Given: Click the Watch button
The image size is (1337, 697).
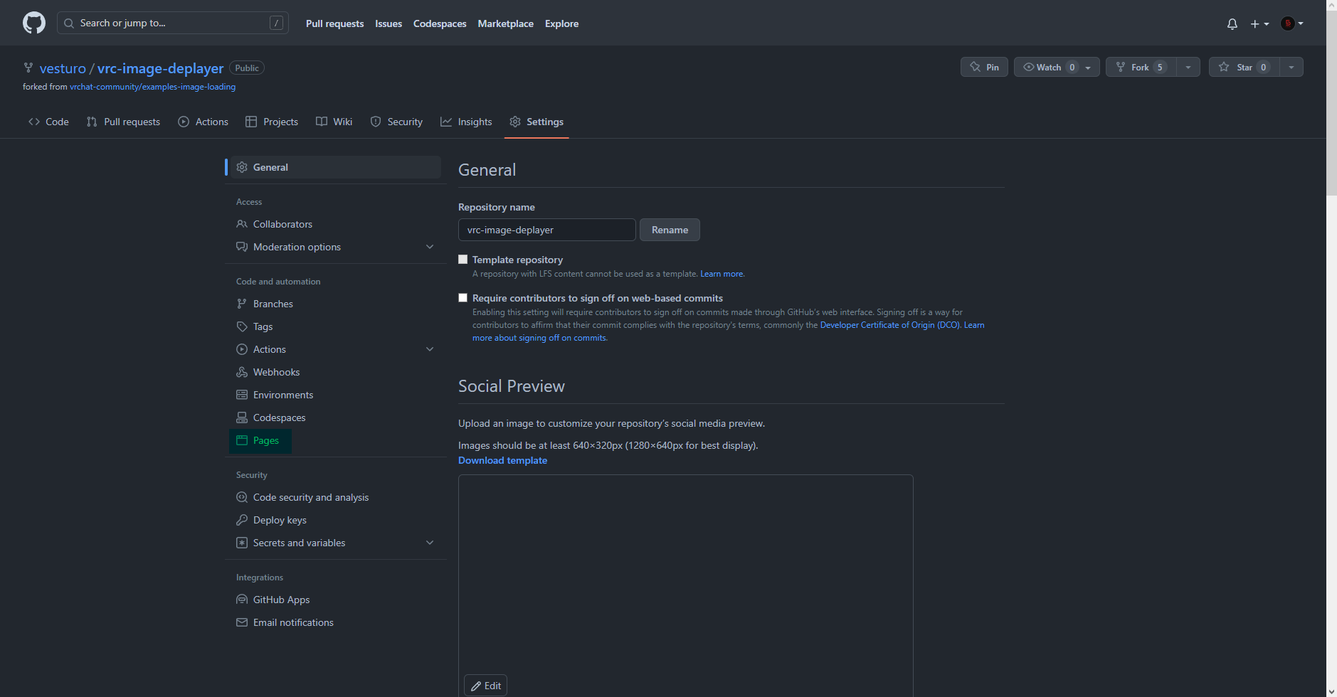Looking at the screenshot, I should tap(1057, 67).
